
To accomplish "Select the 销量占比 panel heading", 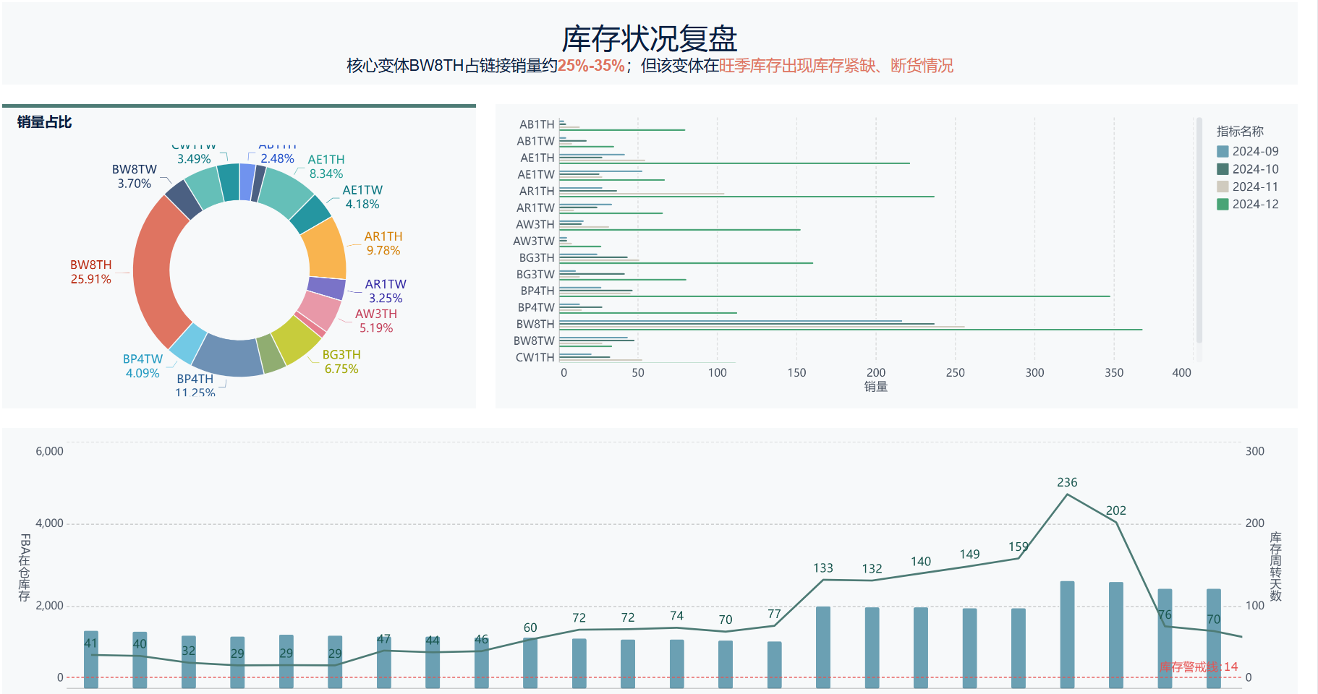I will 44,122.
